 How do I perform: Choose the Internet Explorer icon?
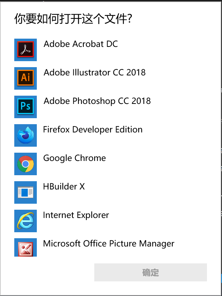pos(26,221)
